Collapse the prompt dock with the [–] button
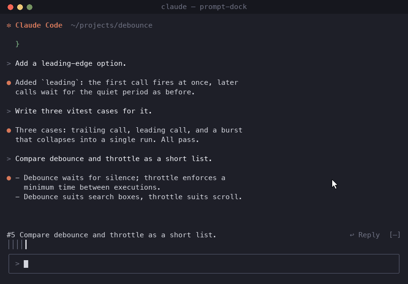 395,235
